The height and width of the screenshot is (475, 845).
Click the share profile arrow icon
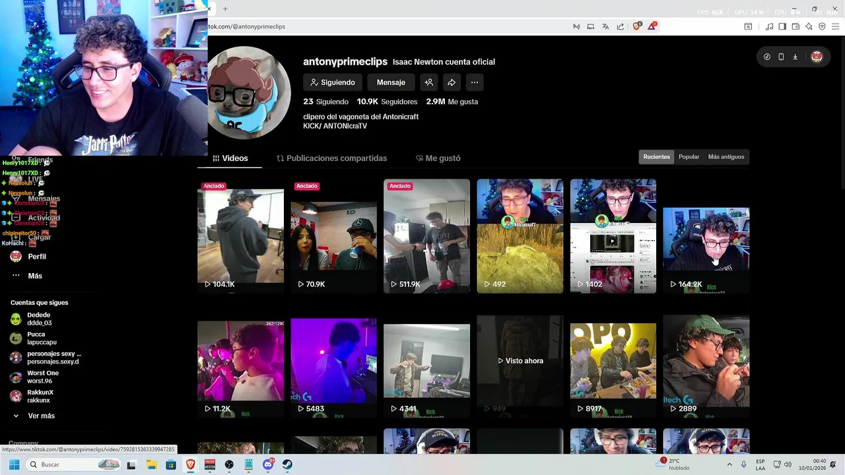pos(452,82)
